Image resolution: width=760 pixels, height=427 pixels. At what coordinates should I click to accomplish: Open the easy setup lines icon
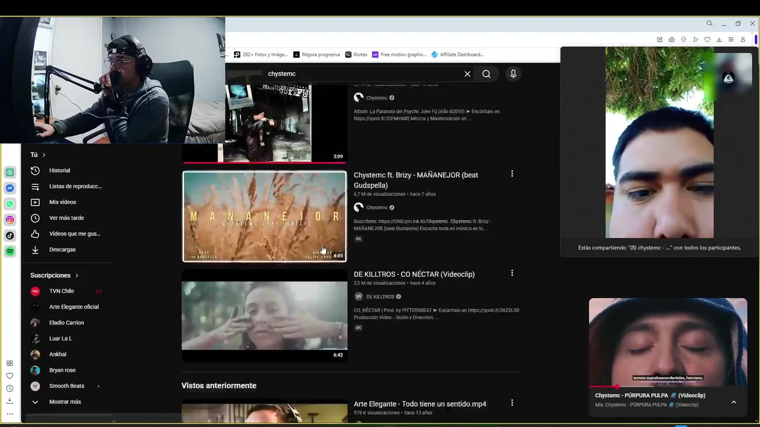coord(731,40)
